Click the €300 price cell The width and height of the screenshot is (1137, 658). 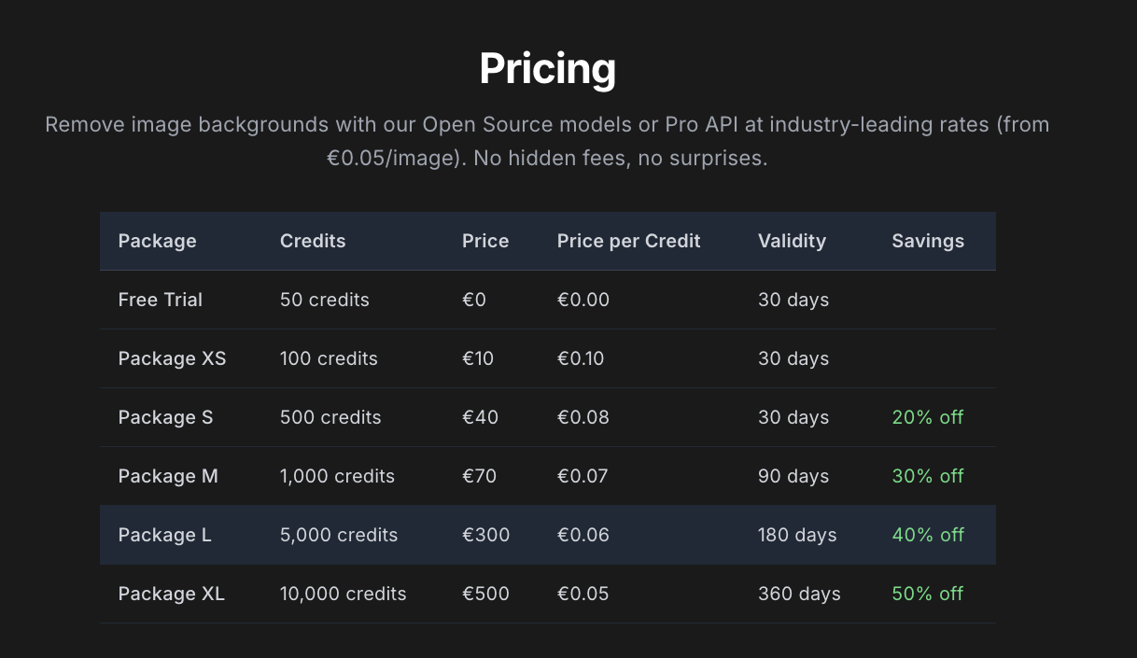[x=485, y=535]
